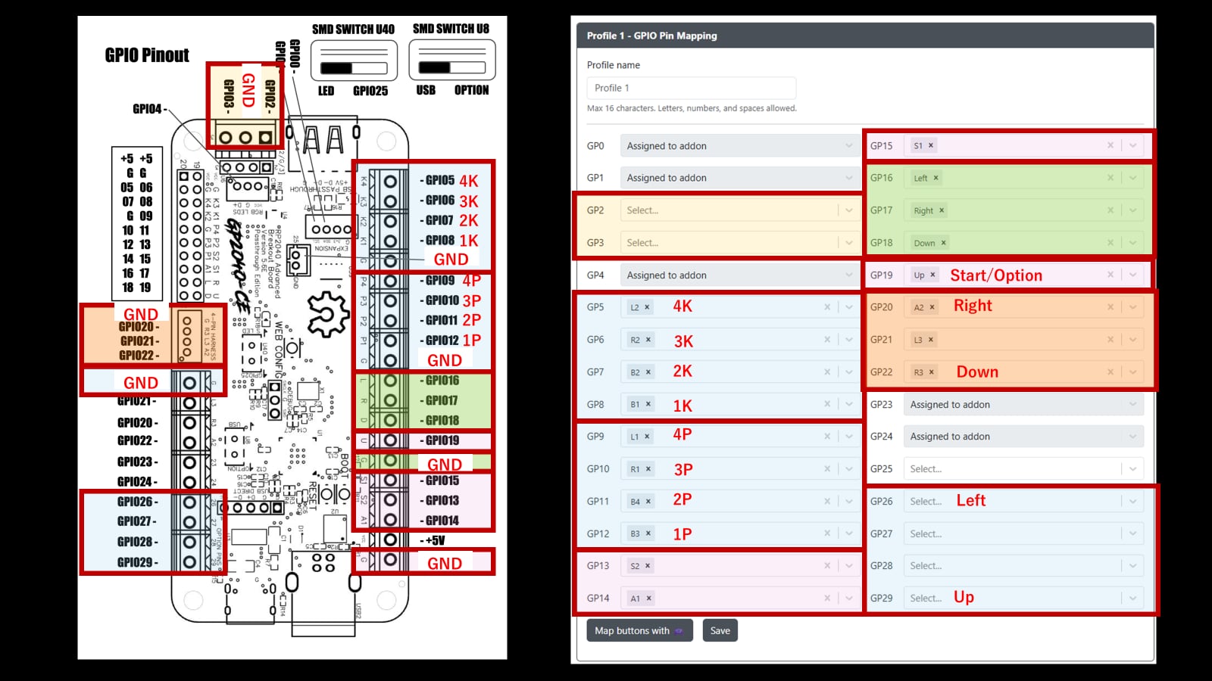The height and width of the screenshot is (681, 1212).
Task: Remove the Down tag from GP18
Action: (943, 243)
